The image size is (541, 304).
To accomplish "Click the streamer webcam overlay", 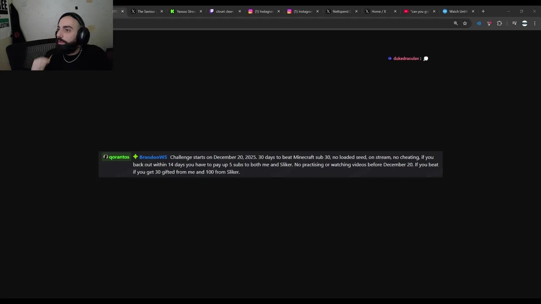I will pyautogui.click(x=56, y=35).
